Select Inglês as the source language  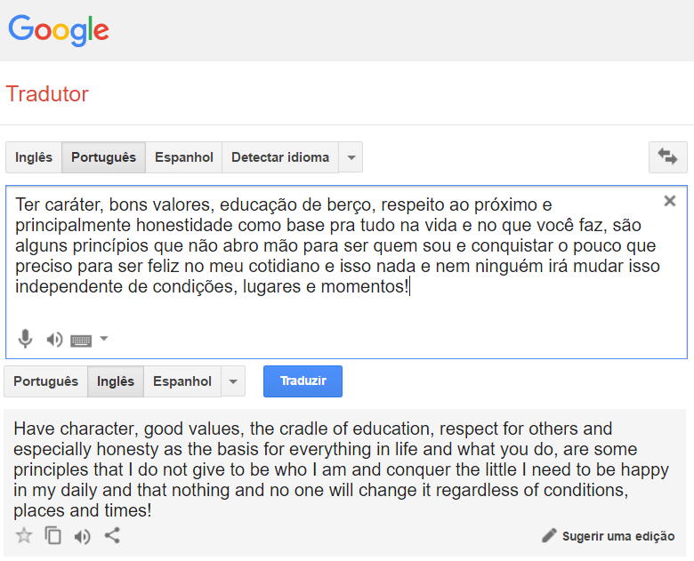pyautogui.click(x=34, y=157)
